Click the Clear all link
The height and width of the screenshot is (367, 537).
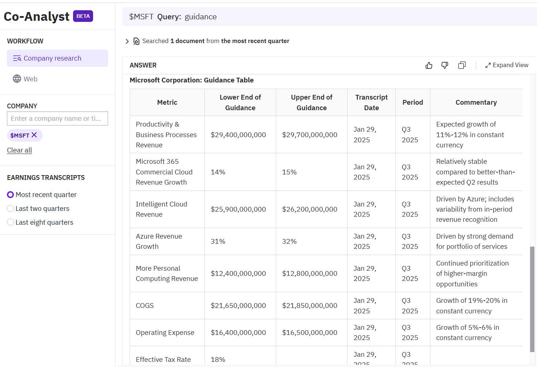[19, 150]
